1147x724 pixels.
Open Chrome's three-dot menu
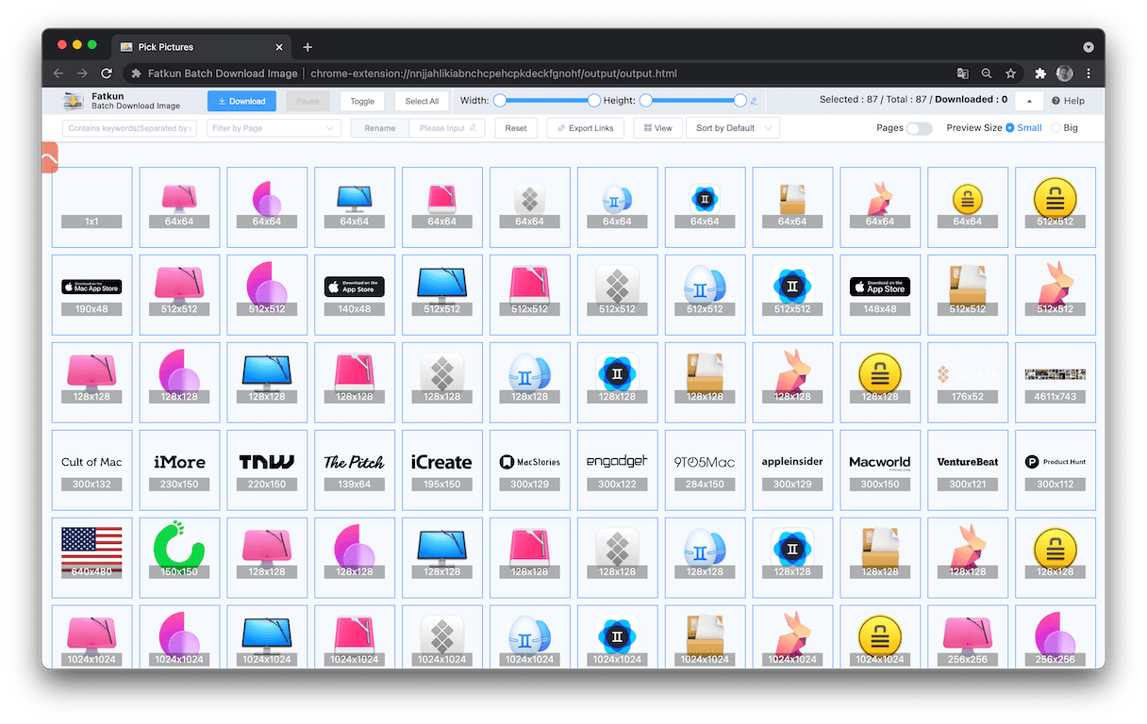1089,74
